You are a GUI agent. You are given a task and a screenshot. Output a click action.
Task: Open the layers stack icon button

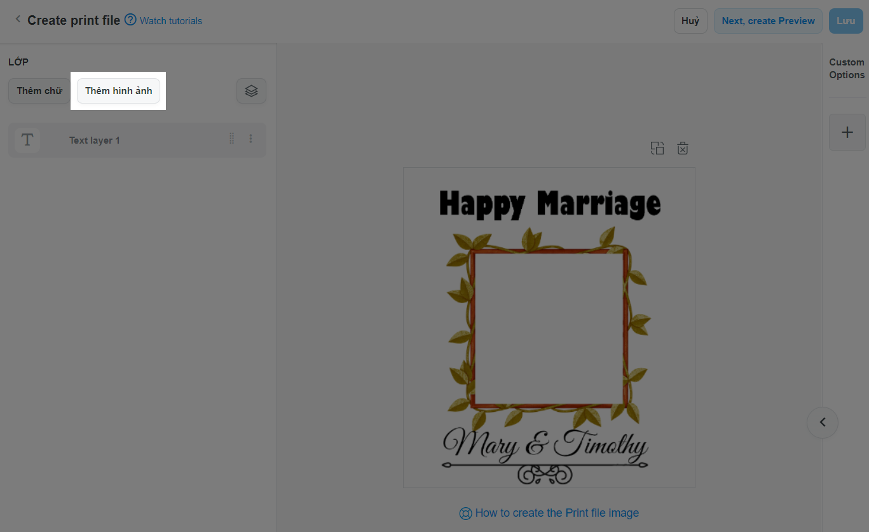(x=251, y=91)
